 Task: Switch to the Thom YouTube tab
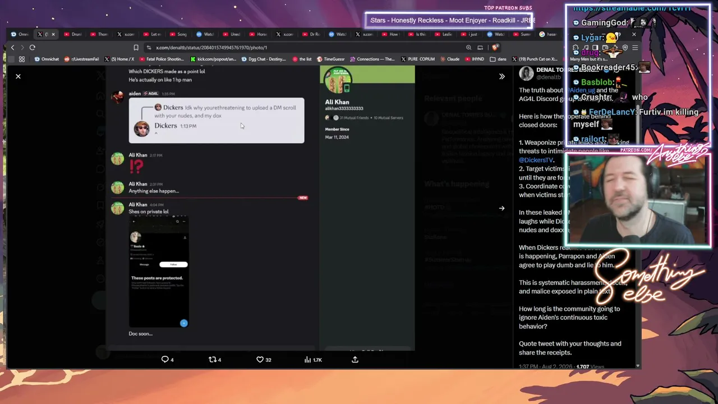point(100,34)
